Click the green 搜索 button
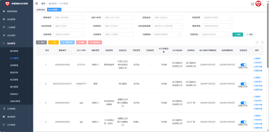Viewport: 269px width, 132px height. (238, 35)
